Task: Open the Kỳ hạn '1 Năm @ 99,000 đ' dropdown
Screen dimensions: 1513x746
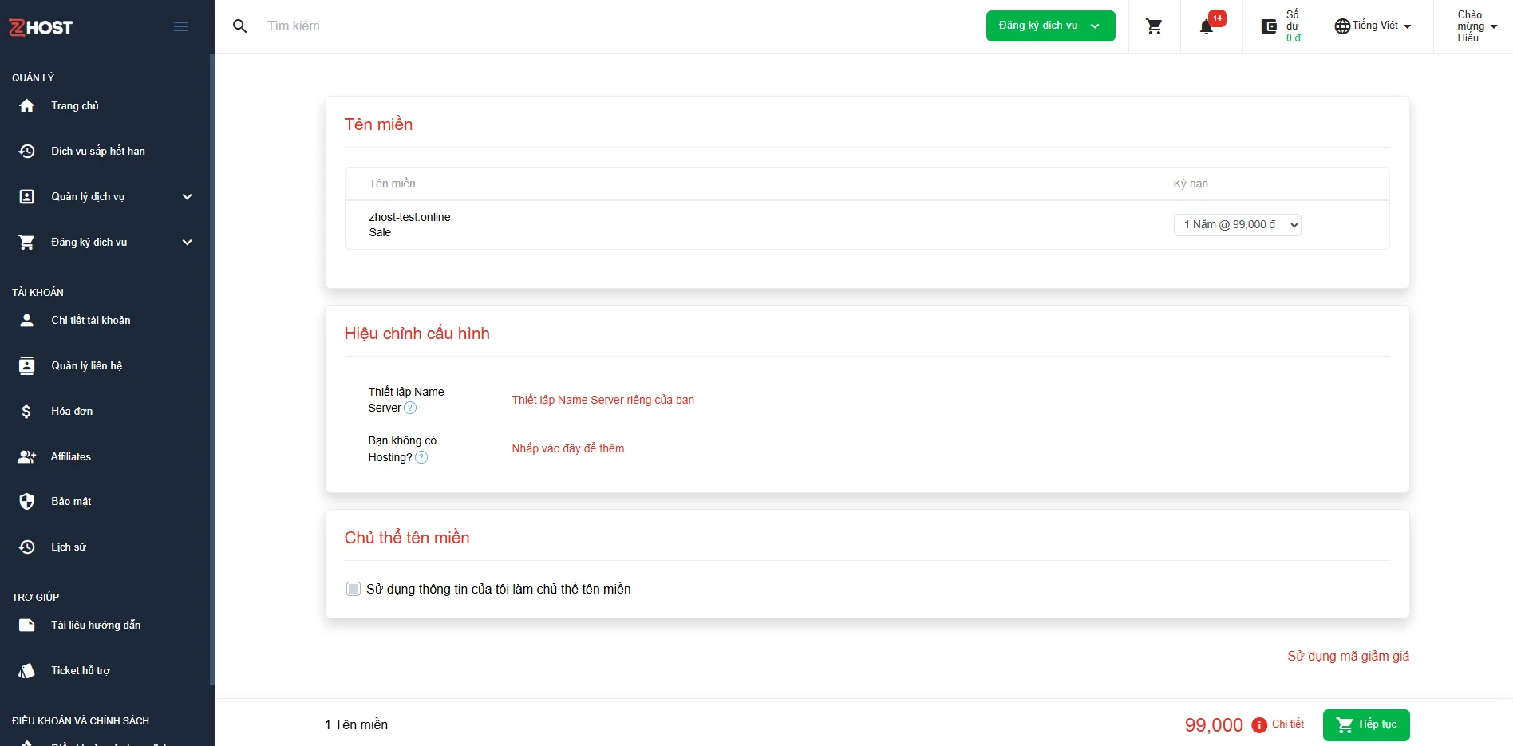Action: [x=1237, y=224]
